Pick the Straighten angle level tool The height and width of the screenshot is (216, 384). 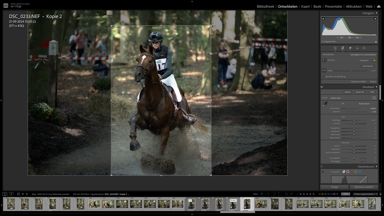324,70
